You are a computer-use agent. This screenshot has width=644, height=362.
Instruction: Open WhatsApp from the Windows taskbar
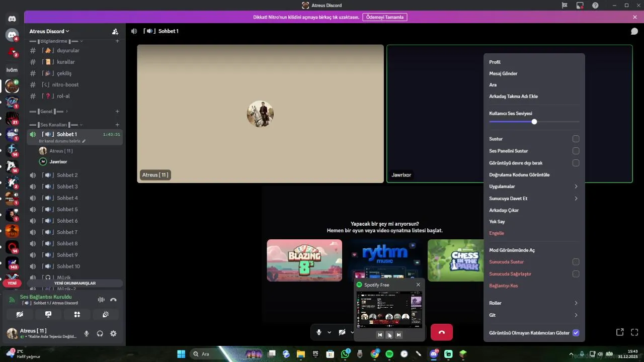point(345,354)
